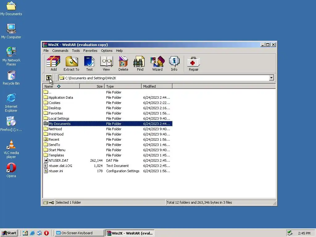Select the My Documents folder row
The width and height of the screenshot is (316, 237).
pos(108,123)
